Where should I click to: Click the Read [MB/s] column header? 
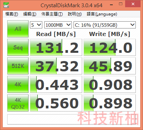coord(56,34)
